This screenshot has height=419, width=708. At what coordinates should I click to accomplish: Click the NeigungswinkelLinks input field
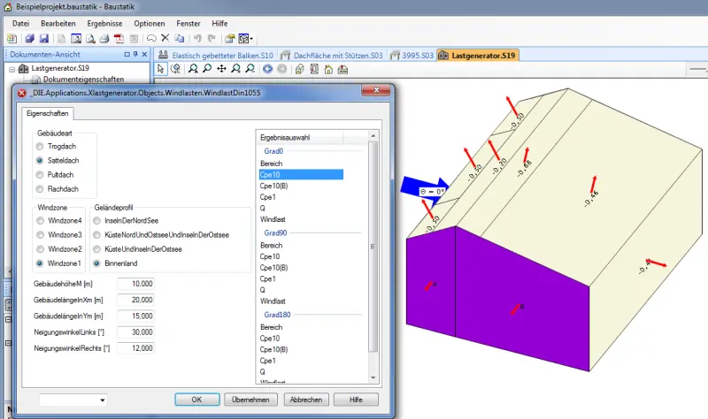(135, 332)
